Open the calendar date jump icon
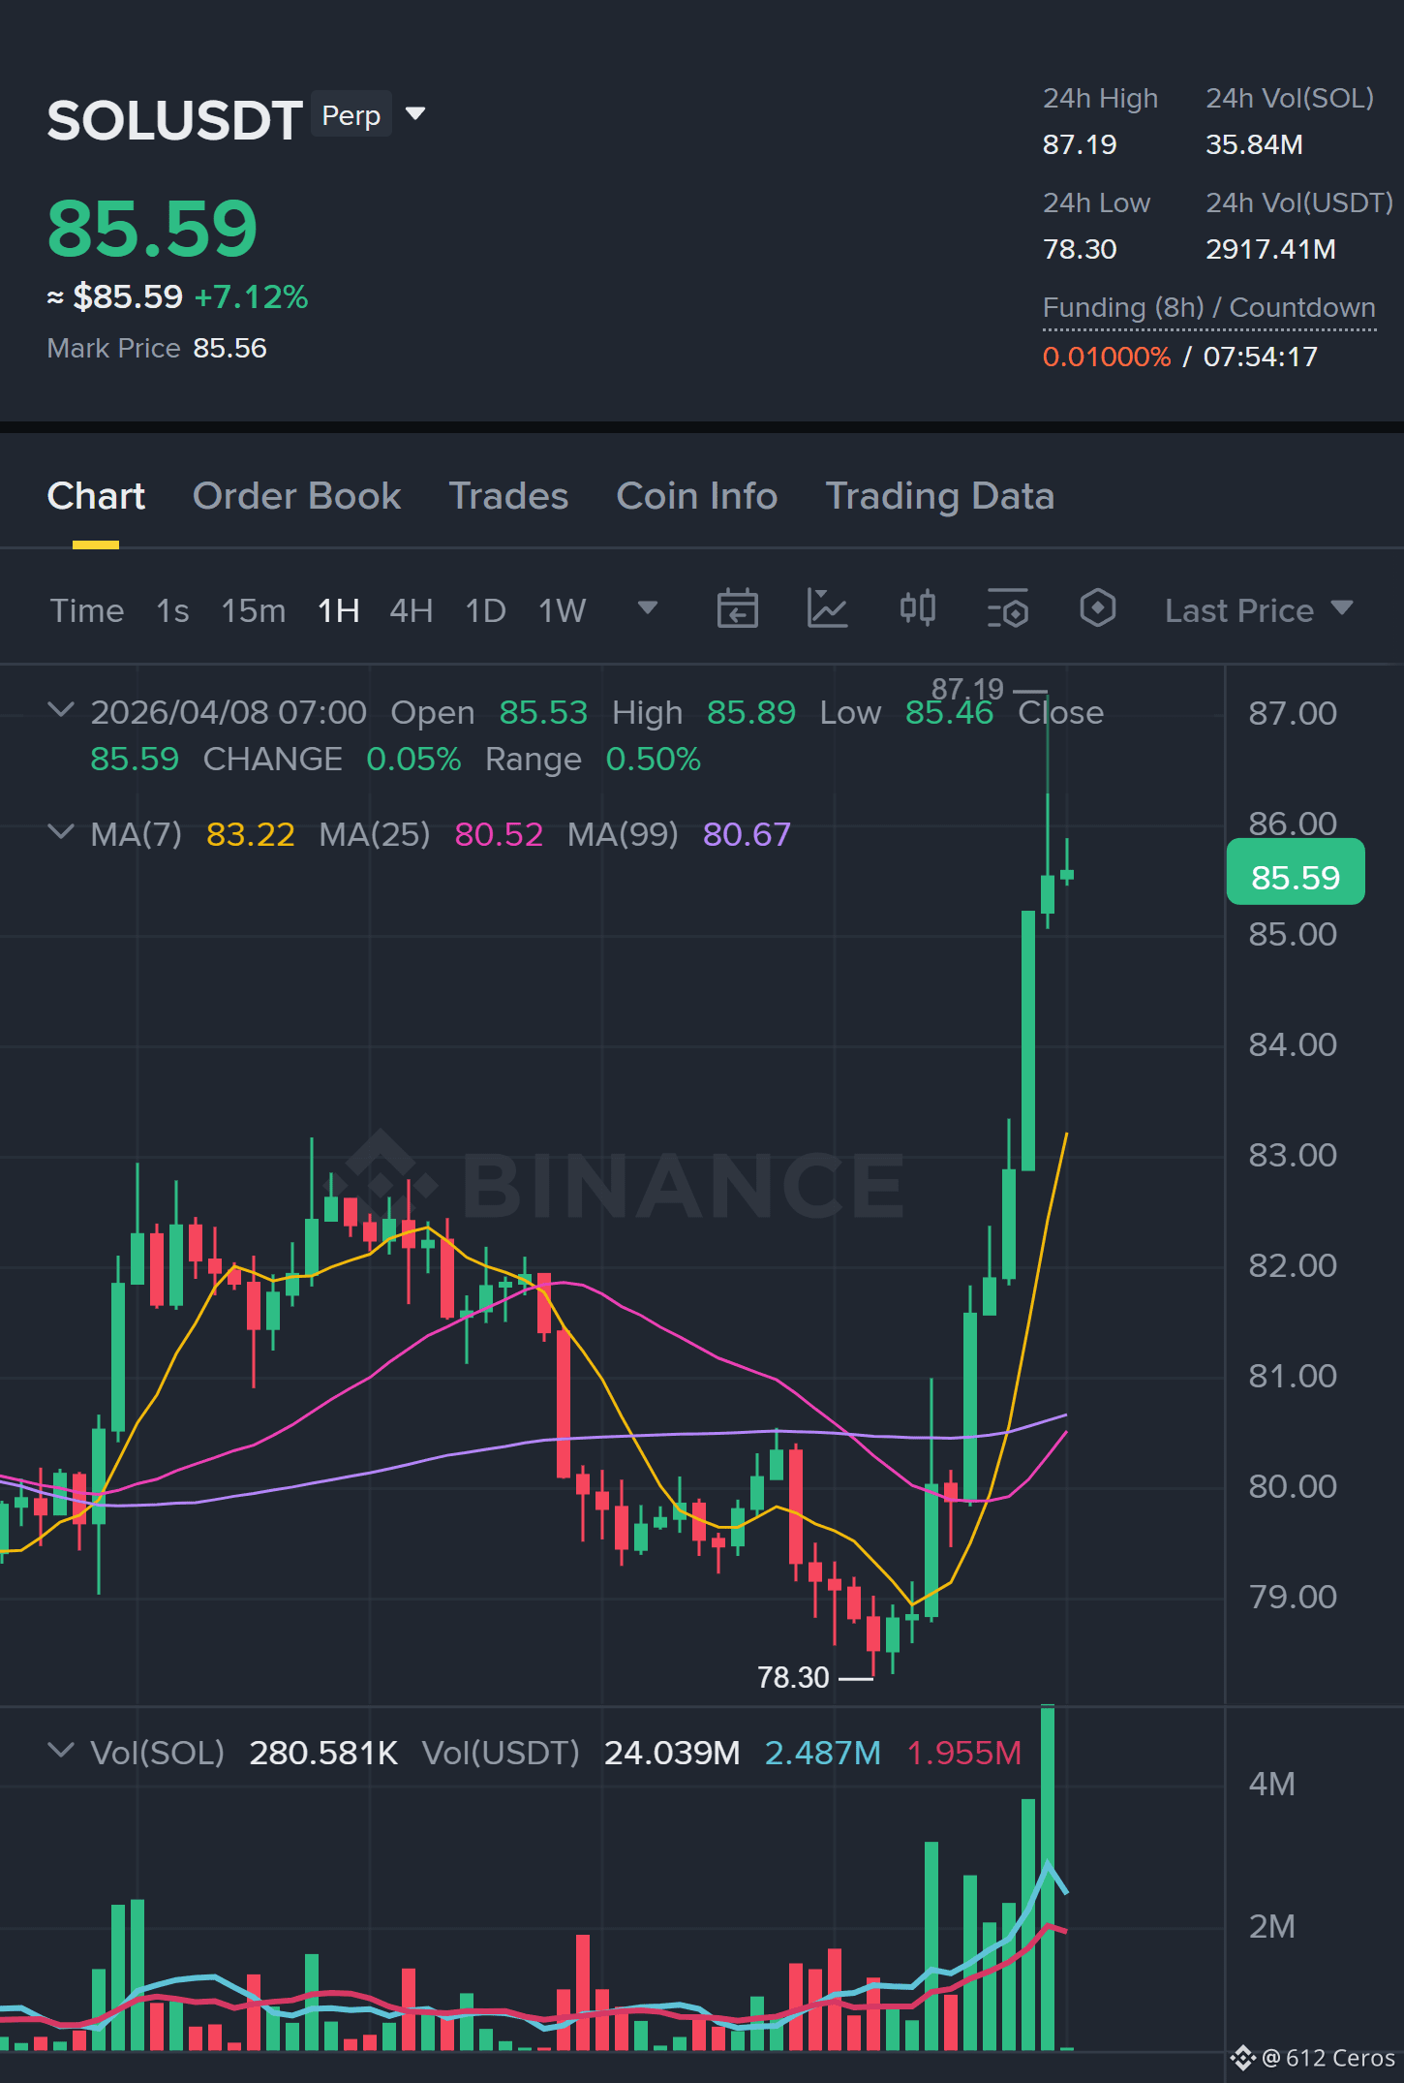This screenshot has height=2083, width=1404. coord(737,609)
